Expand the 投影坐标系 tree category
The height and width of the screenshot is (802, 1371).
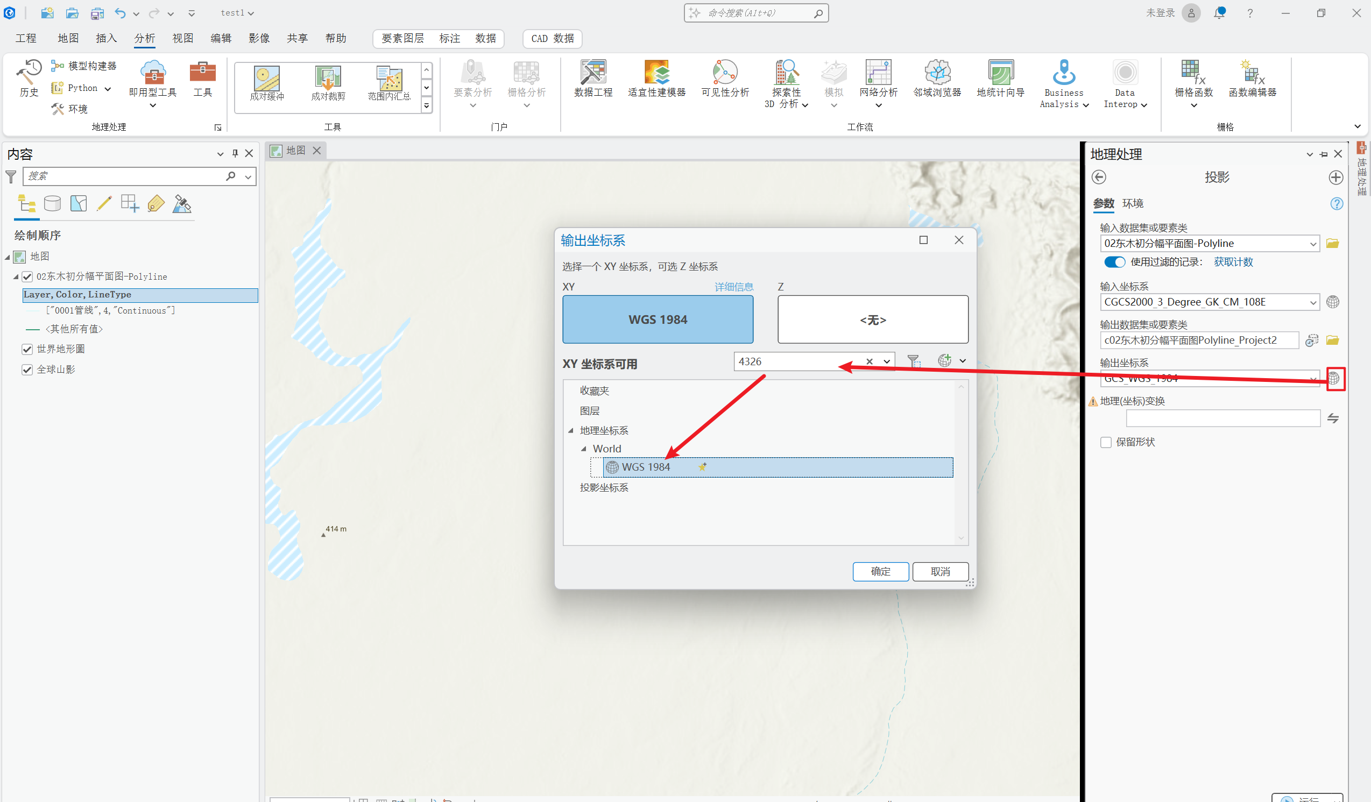(604, 488)
